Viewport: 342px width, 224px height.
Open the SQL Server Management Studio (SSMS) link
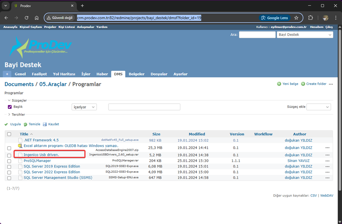[58, 178]
